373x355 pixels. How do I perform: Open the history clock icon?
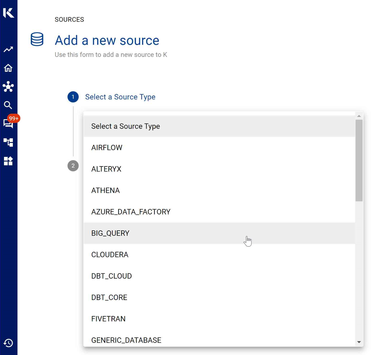pyautogui.click(x=8, y=343)
